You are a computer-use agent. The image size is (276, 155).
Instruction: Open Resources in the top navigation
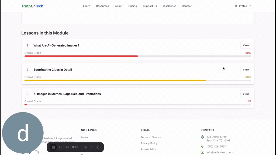click(x=102, y=6)
